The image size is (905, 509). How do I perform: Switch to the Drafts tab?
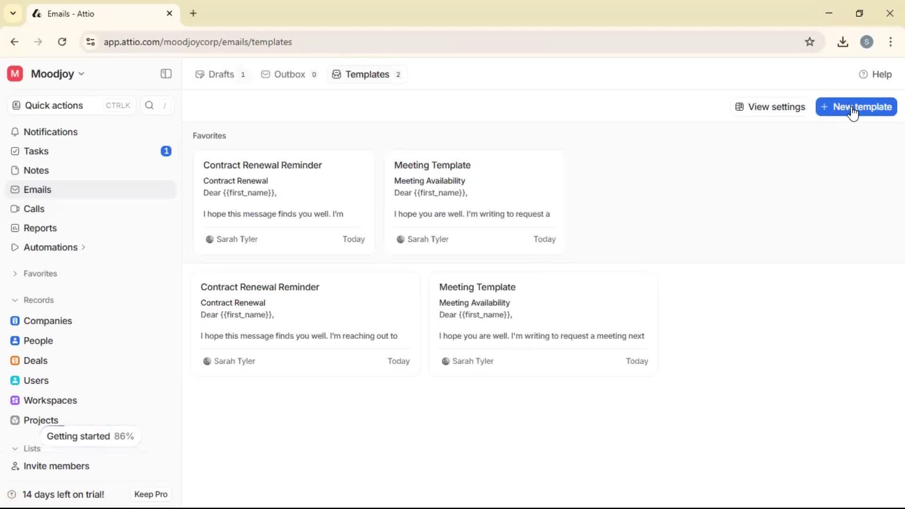[220, 74]
